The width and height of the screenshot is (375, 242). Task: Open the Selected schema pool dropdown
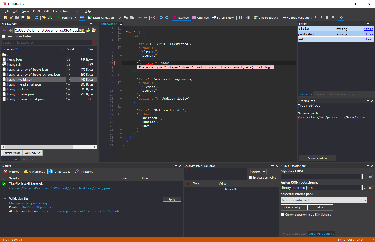pyautogui.click(x=324, y=200)
